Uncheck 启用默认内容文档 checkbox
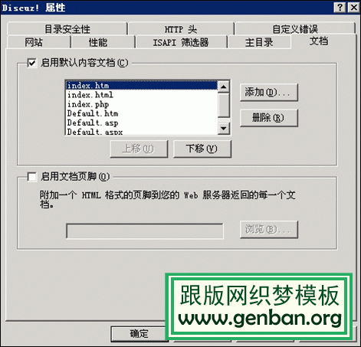The image size is (361, 347). 31,63
